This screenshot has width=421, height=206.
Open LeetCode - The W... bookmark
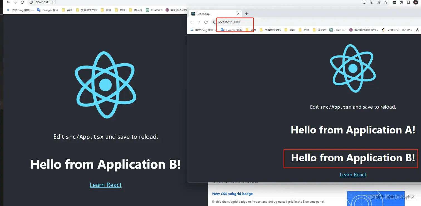point(396,30)
